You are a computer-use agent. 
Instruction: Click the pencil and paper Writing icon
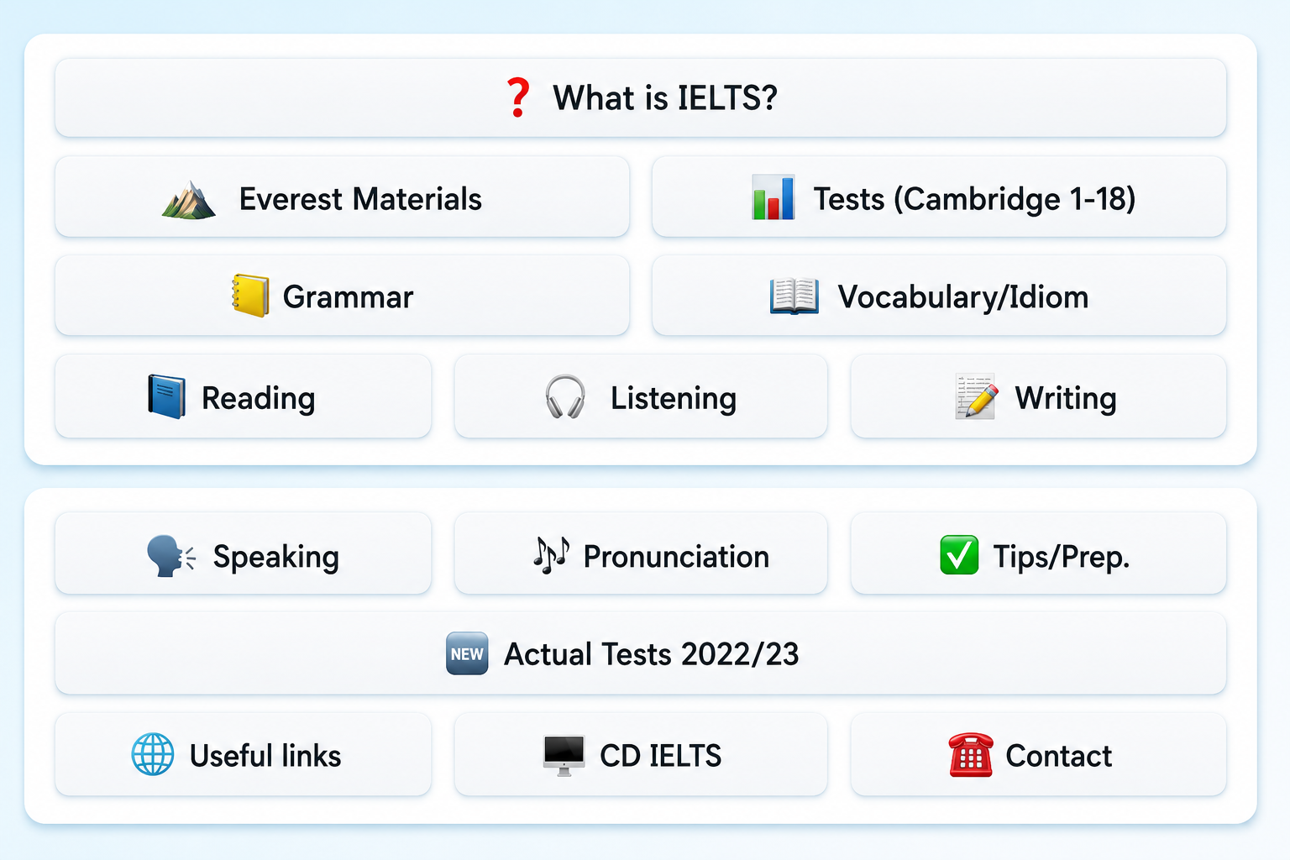click(977, 396)
